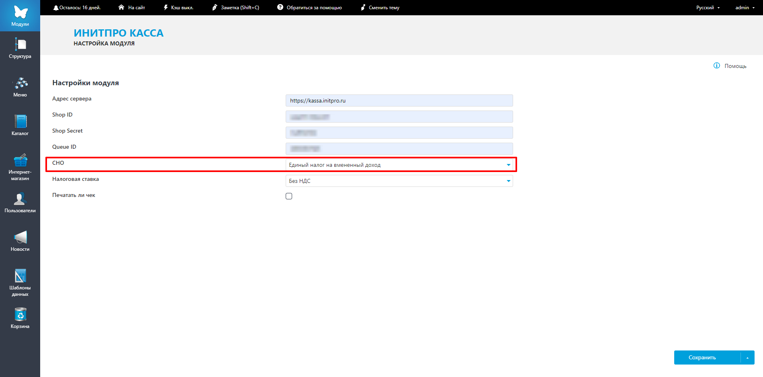Open the Пользователи module
Screen dimensions: 763x377
point(20,203)
